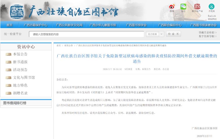The image size is (220, 139).
Task: Open 数字资源导航 link
Action: [x=208, y=36]
